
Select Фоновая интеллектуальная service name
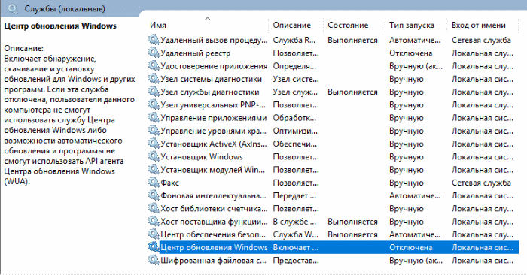coord(213,196)
